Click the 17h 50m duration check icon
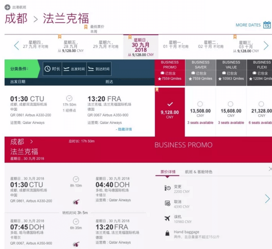Viewport: 272px width, 249px height. click(x=69, y=98)
